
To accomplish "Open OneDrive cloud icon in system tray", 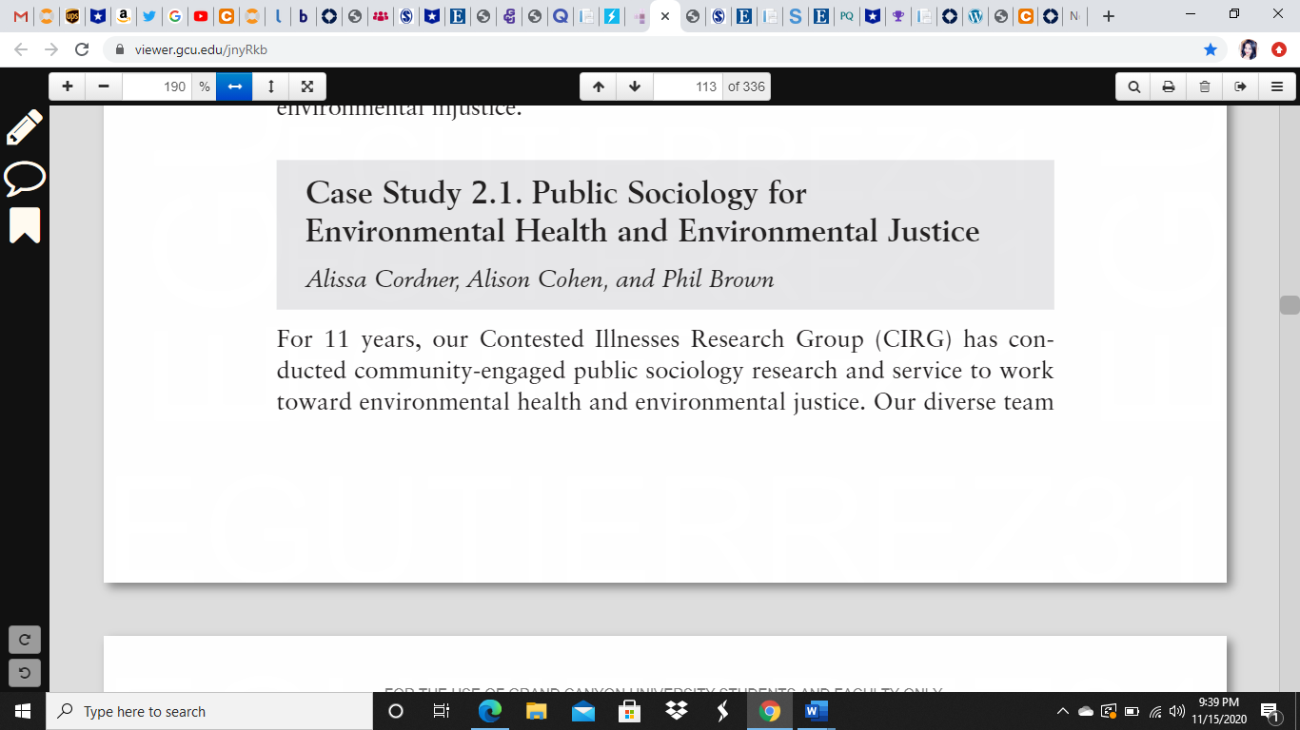I will [x=1086, y=711].
